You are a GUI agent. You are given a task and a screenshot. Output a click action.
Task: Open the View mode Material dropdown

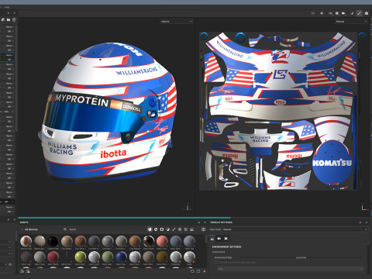[x=294, y=229]
